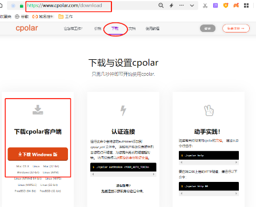Screen dimensions: 256x207
Task: Open the second nav item next to 下载
Action: 98,29
